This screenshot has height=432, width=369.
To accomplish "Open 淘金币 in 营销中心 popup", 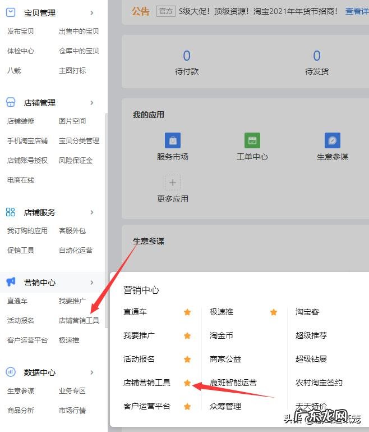I will (222, 335).
